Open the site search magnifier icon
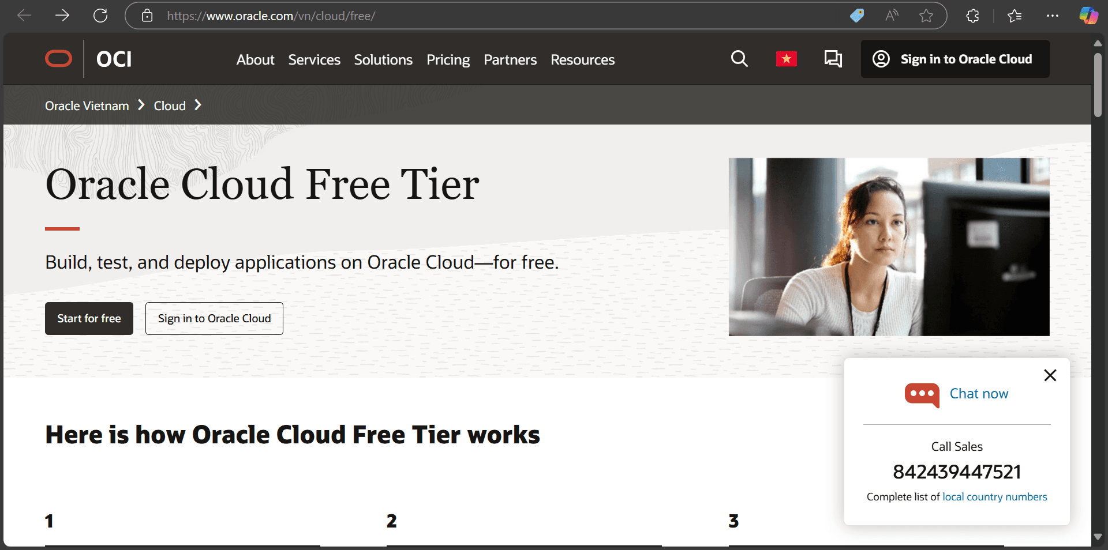Image resolution: width=1108 pixels, height=550 pixels. [x=739, y=59]
